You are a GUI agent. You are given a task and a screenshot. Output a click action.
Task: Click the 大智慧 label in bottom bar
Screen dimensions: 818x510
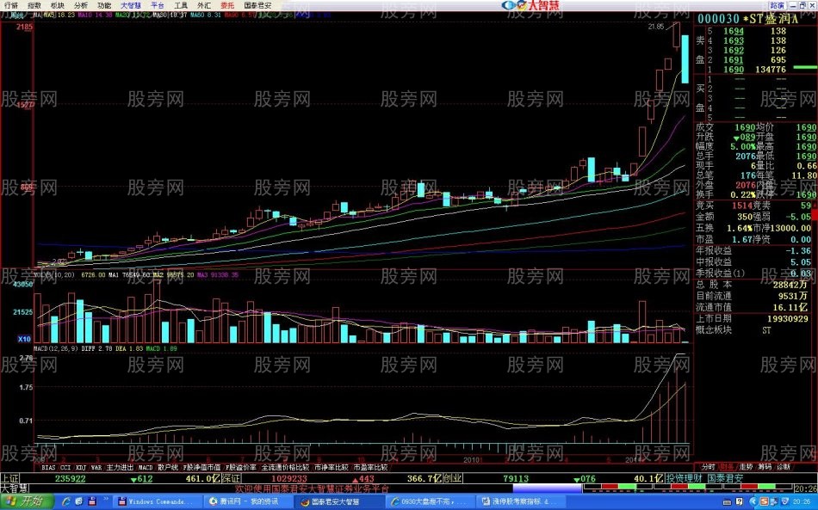coord(14,488)
